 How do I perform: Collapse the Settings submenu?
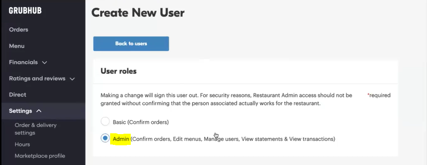coord(25,111)
